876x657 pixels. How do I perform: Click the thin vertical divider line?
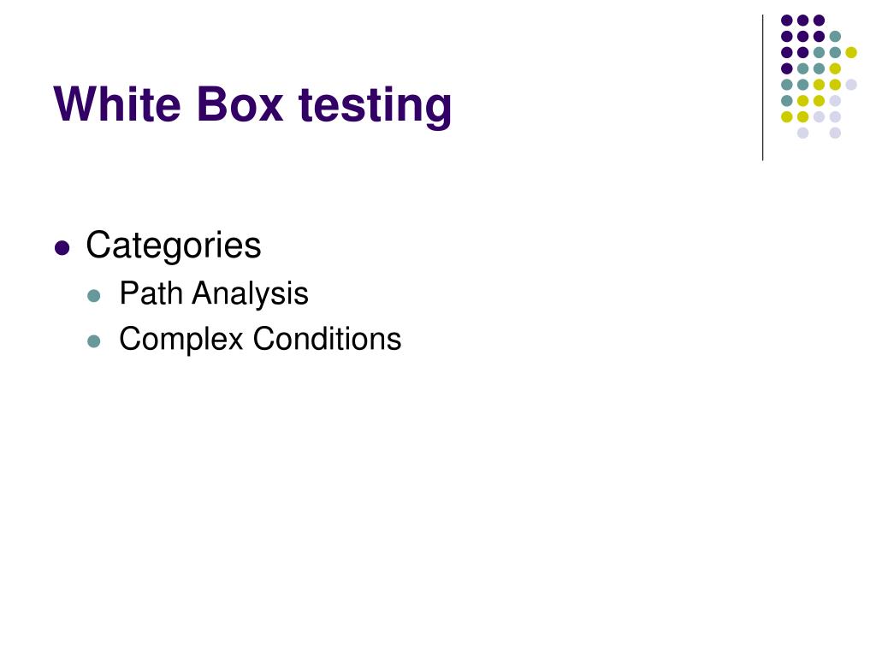pos(762,88)
